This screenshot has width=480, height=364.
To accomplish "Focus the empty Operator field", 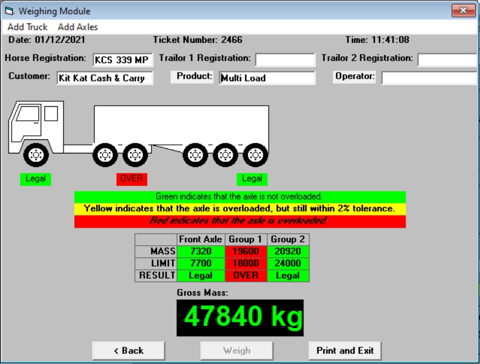I will tap(429, 78).
